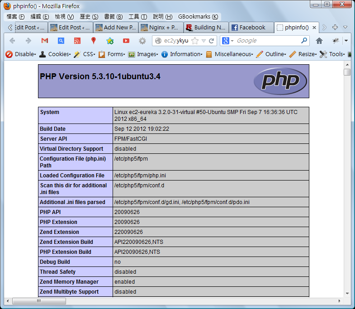This screenshot has width=355, height=309.
Task: Open the Forms dropdown menu
Action: [x=112, y=54]
